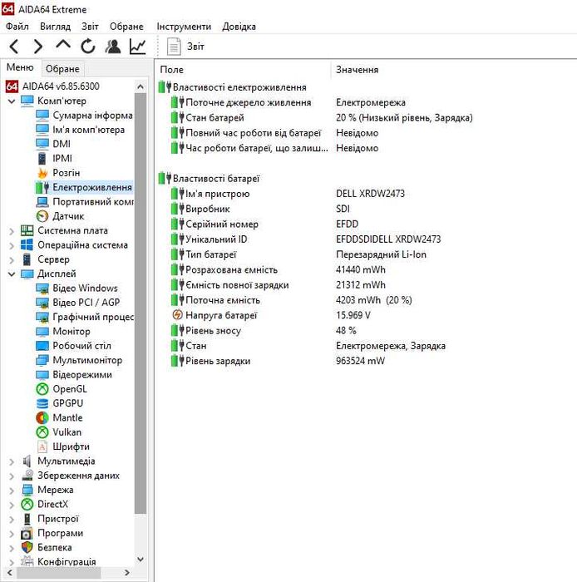Open the Шрифти fonts icon
This screenshot has width=577, height=582.
(x=42, y=446)
